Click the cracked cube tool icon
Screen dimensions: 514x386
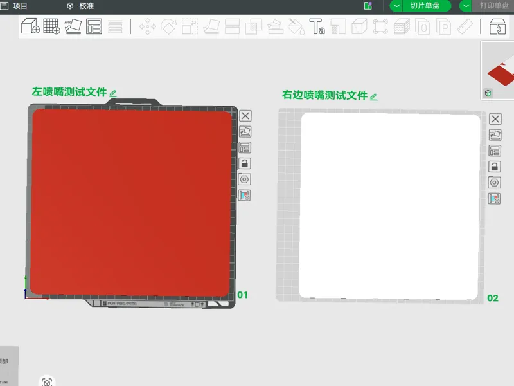pyautogui.click(x=359, y=26)
